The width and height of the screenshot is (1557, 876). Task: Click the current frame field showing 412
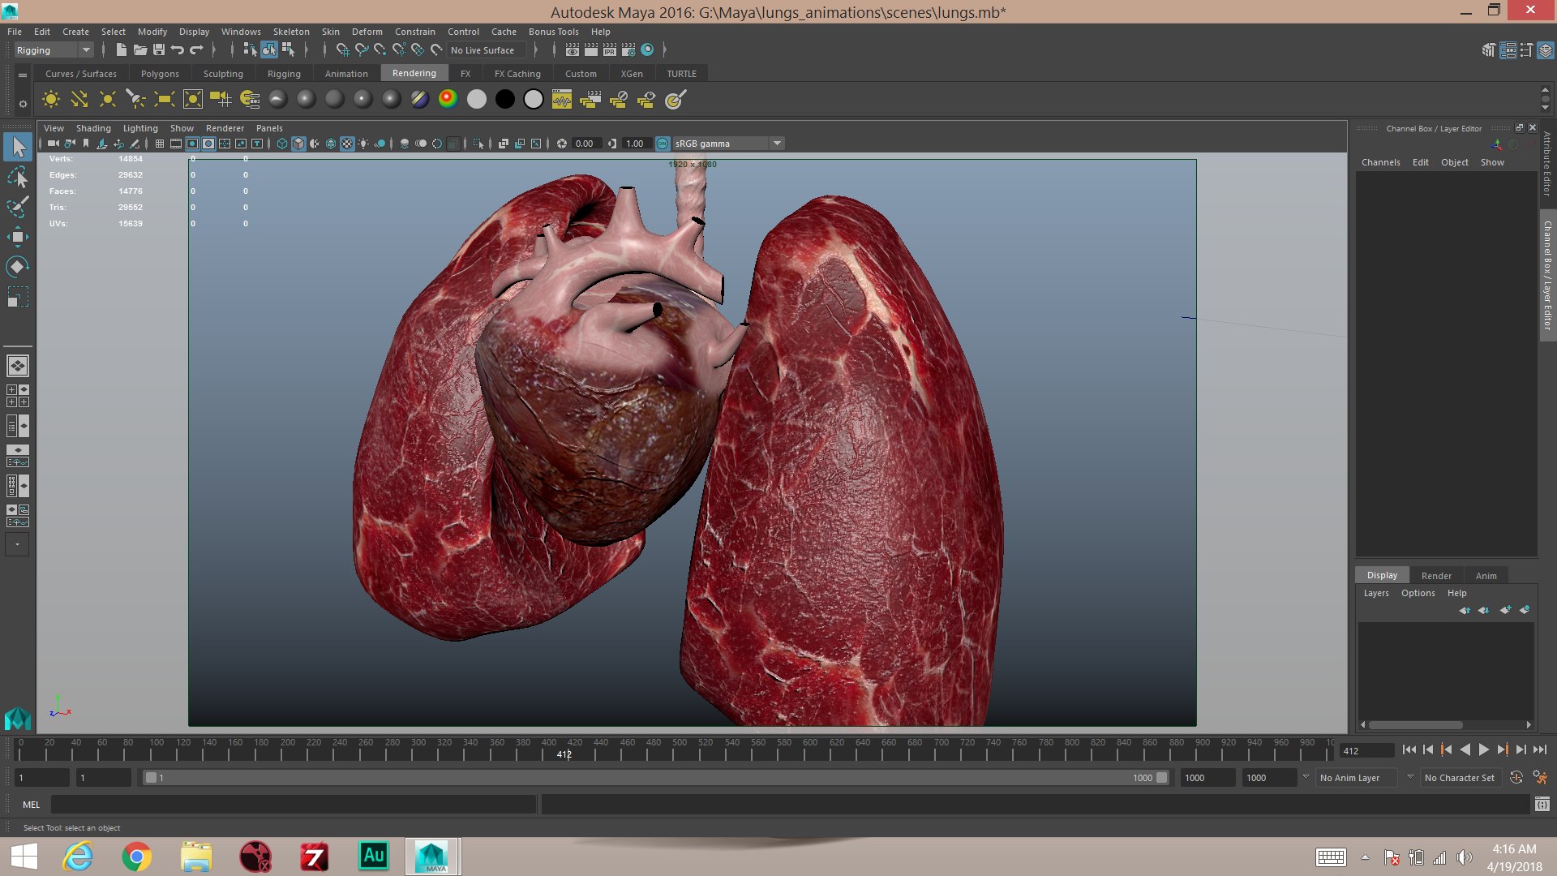(x=1366, y=751)
